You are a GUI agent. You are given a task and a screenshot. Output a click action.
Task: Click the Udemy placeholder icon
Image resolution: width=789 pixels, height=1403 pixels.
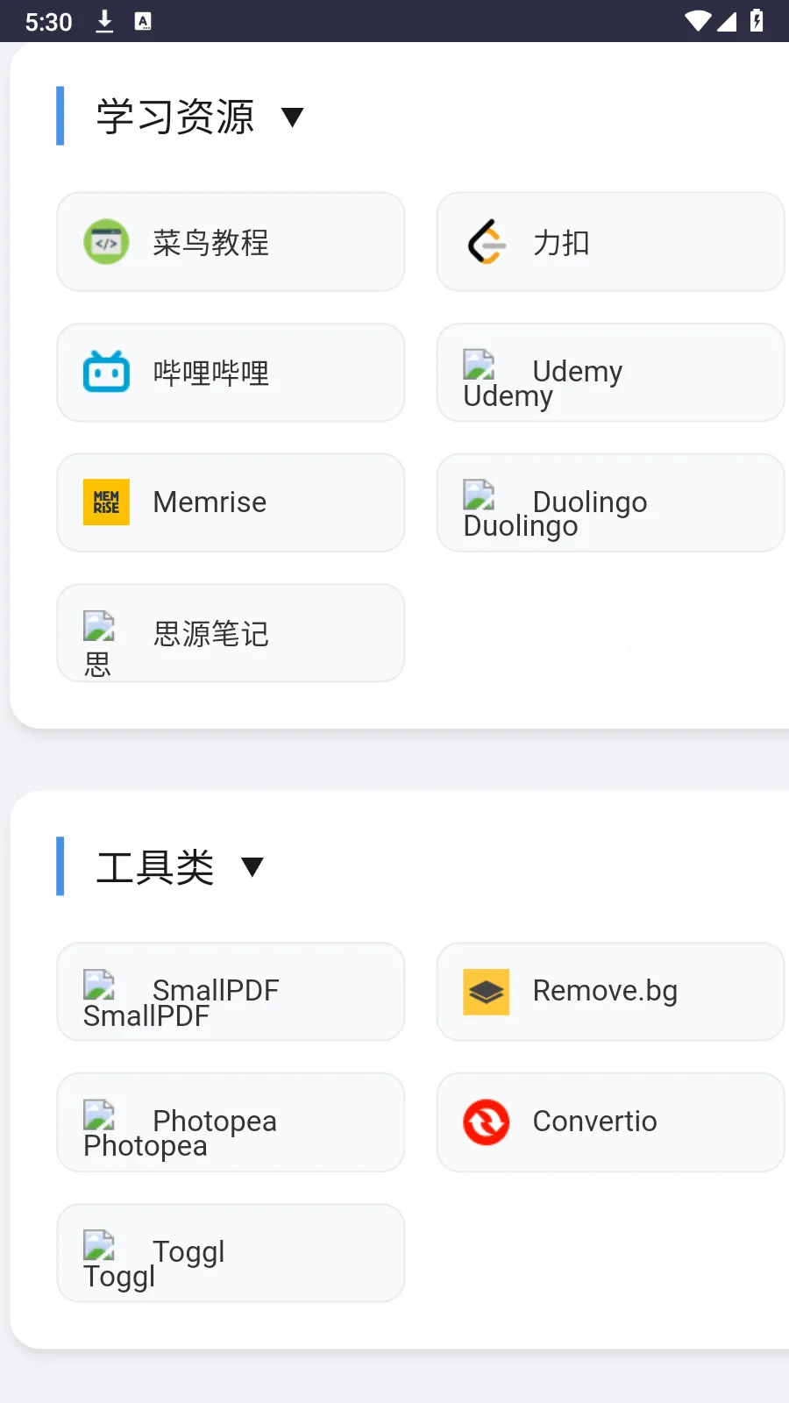(x=479, y=366)
